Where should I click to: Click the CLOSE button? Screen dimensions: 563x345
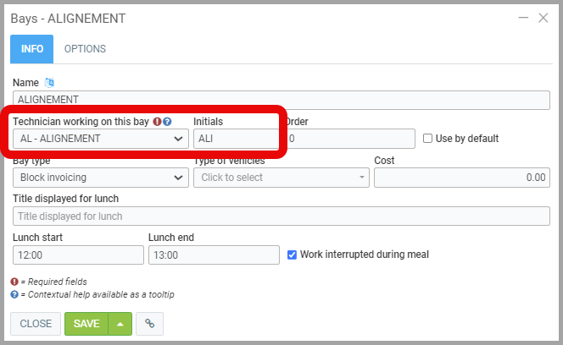[36, 324]
